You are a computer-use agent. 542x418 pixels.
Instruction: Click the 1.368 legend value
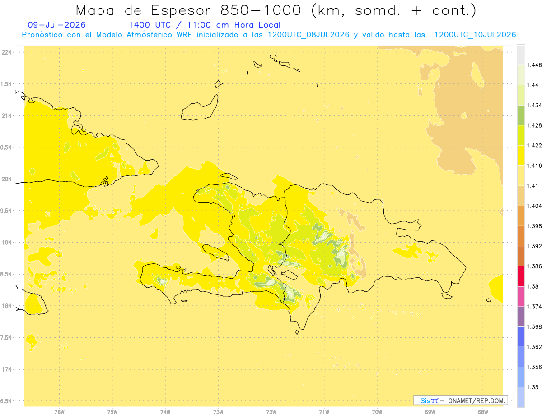[534, 326]
